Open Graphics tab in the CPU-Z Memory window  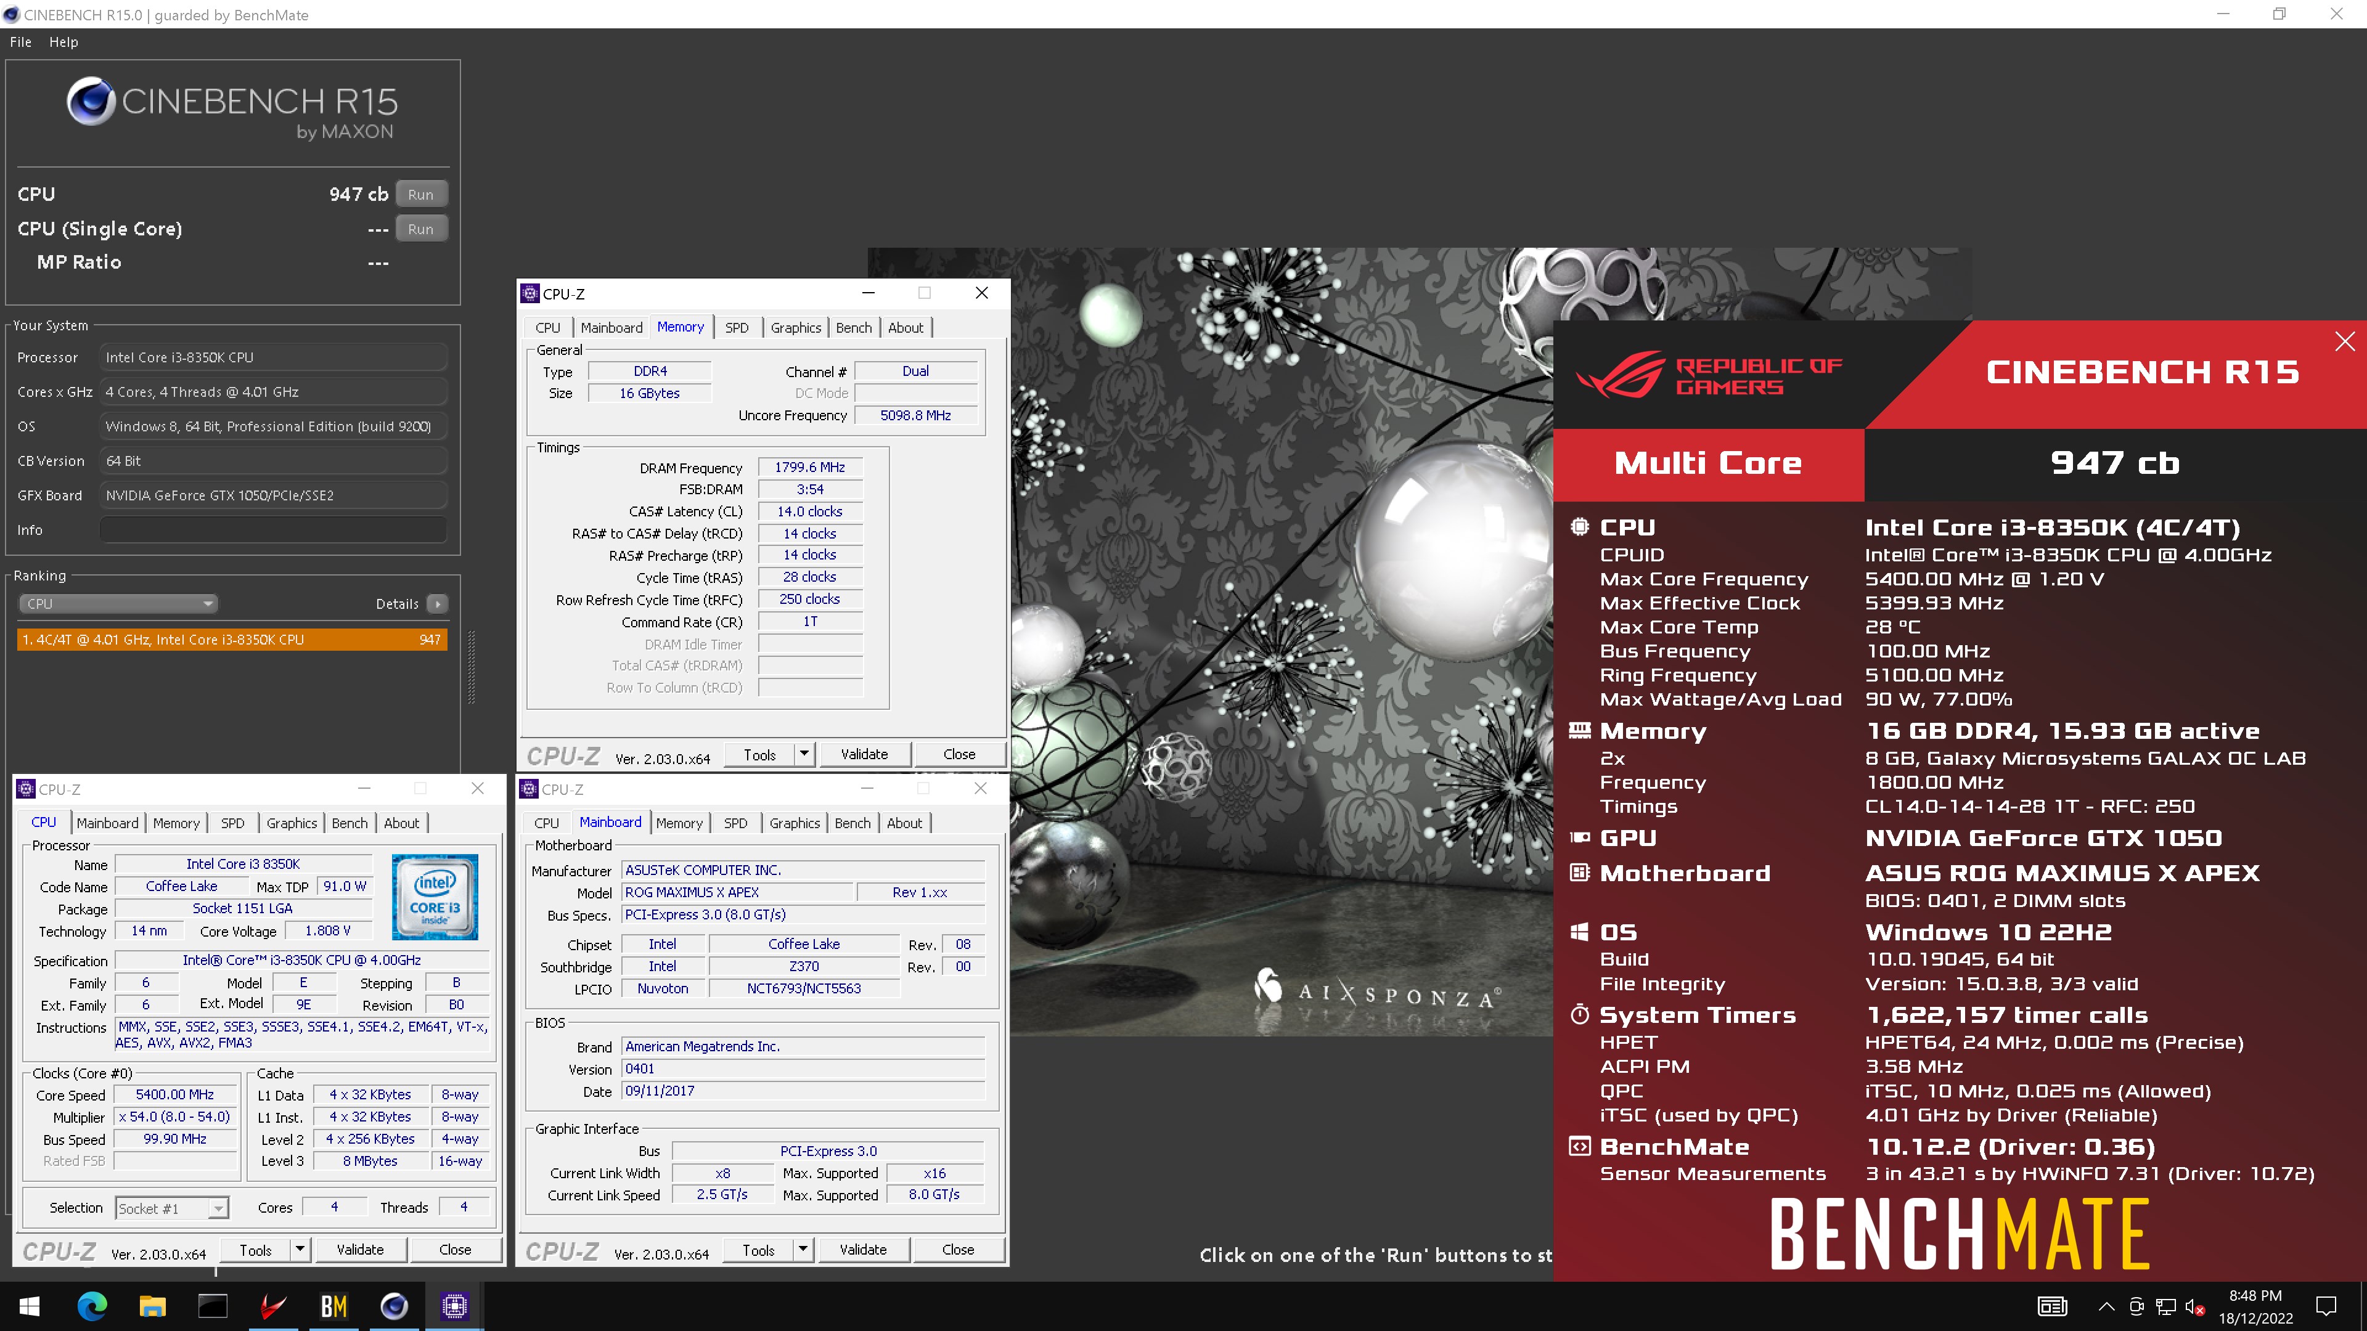tap(796, 328)
